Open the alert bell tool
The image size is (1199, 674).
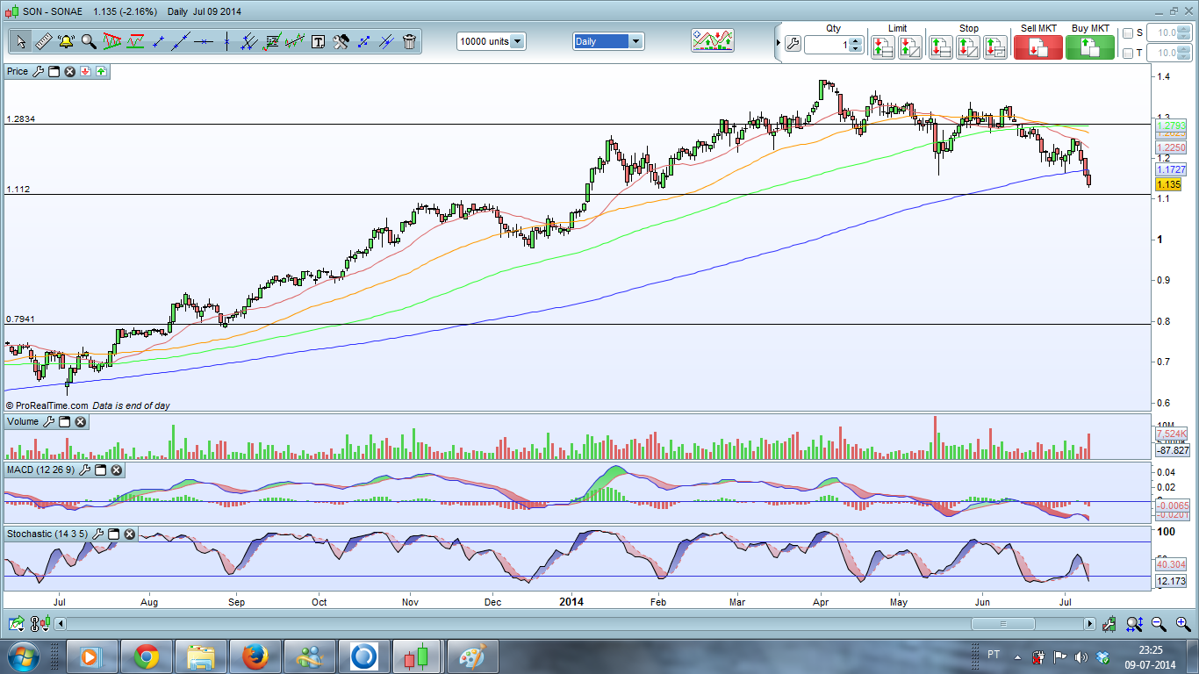[66, 41]
